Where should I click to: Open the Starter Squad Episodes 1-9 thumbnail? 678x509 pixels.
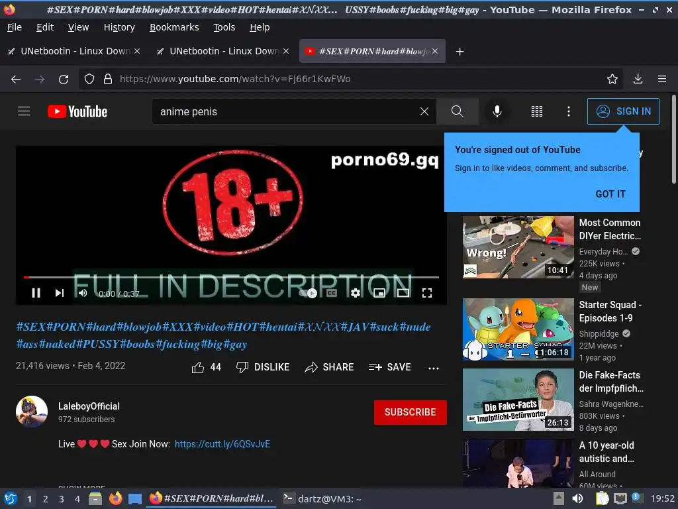(x=518, y=329)
